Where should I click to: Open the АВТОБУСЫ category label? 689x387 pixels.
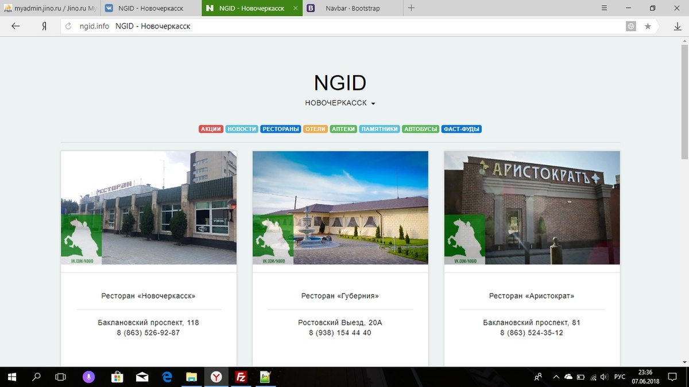pos(420,129)
